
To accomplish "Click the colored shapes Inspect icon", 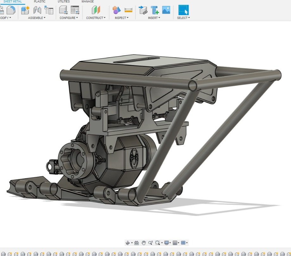I will (x=117, y=10).
